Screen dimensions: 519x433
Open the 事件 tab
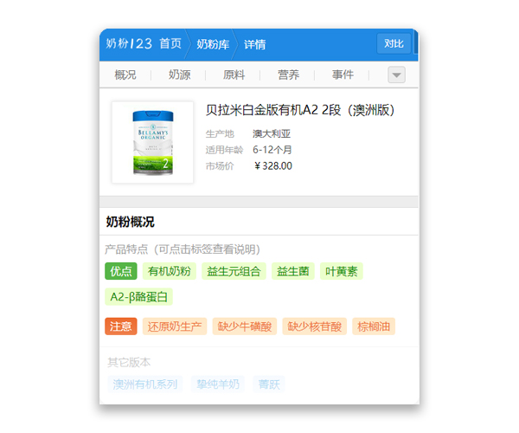[343, 75]
